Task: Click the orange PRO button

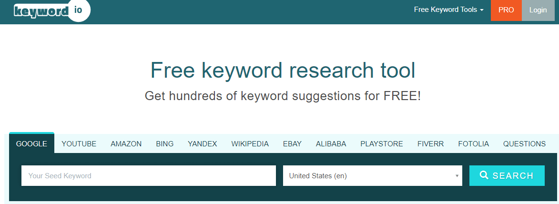Action: coord(506,10)
